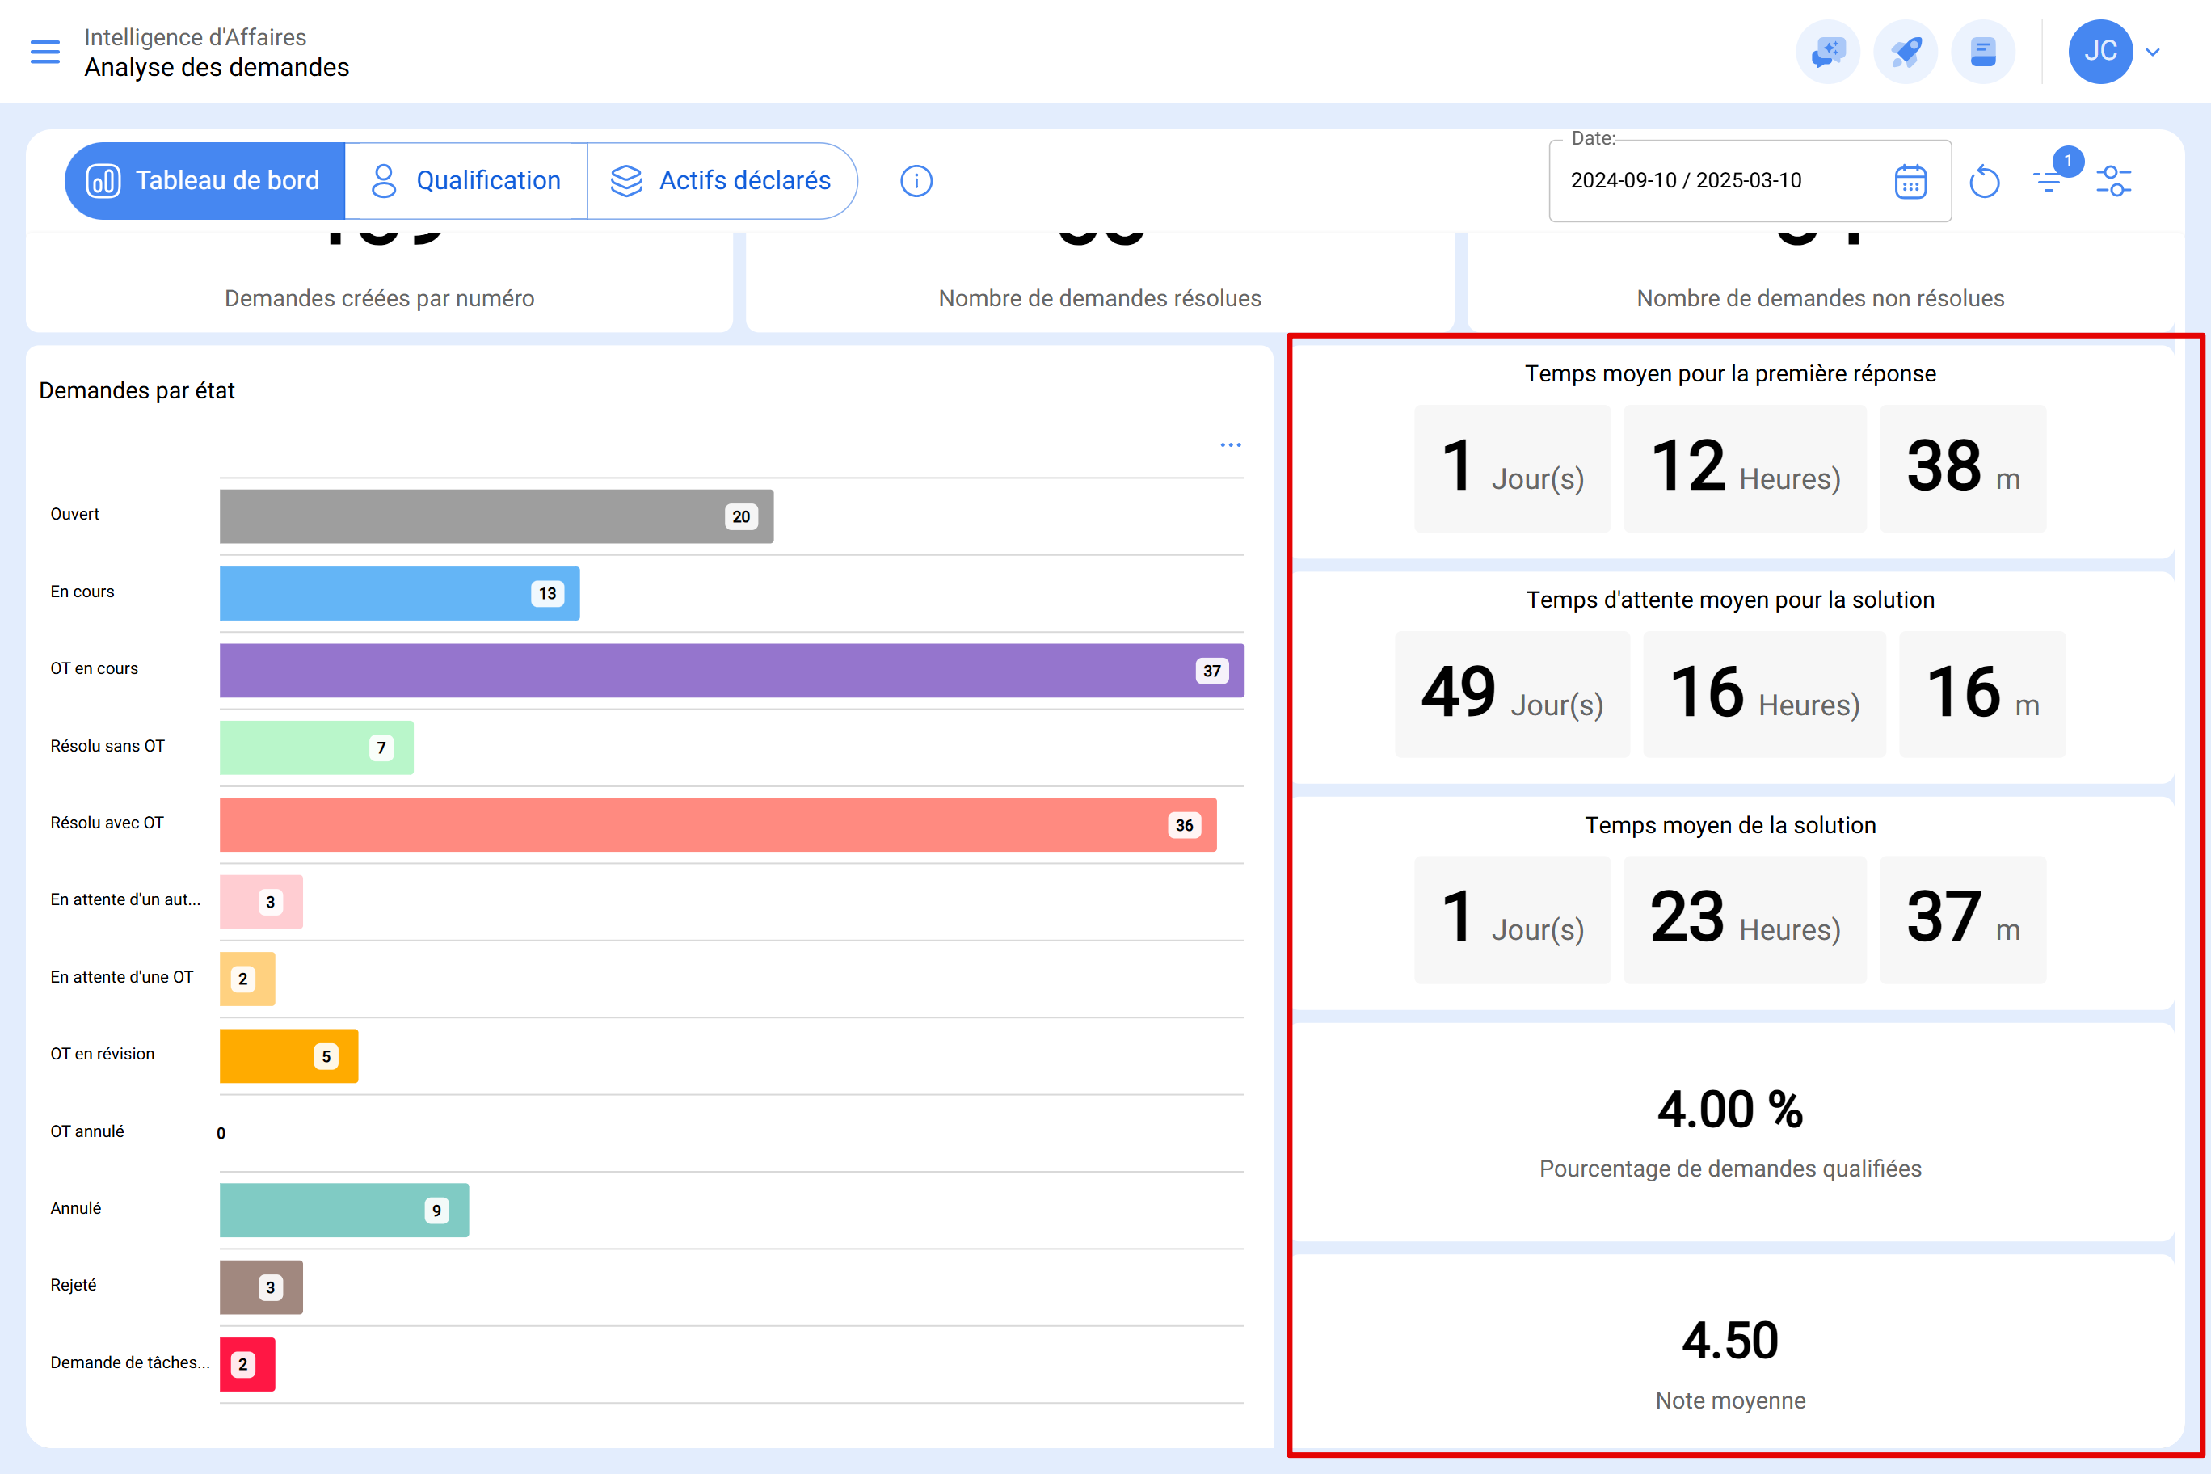Click the Temps moyen de la solution title
This screenshot has width=2211, height=1474.
(1729, 824)
